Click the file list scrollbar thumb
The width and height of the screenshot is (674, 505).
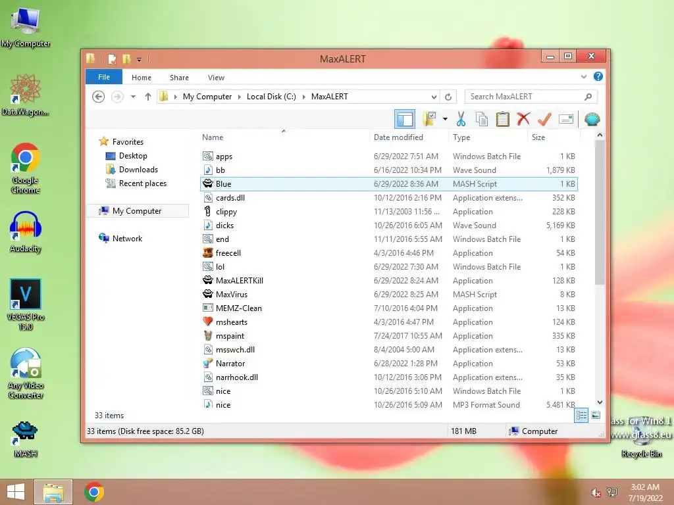[600, 212]
